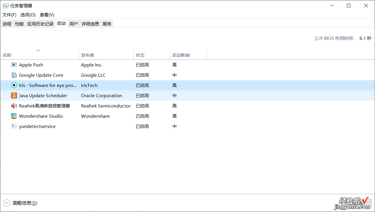Screen dimensions: 375x212
Task: Click publisher Google LLC cell
Action: coord(93,75)
